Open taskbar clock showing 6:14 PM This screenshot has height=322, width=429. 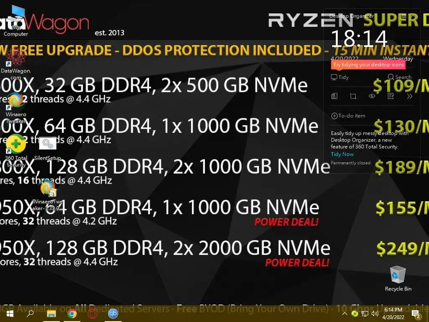[393, 314]
